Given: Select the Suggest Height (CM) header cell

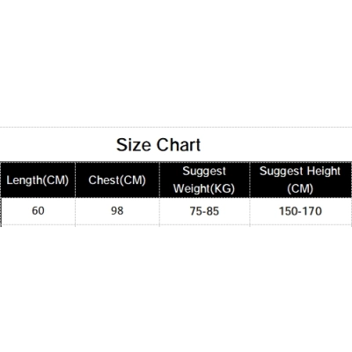Looking at the screenshot, I should [300, 180].
